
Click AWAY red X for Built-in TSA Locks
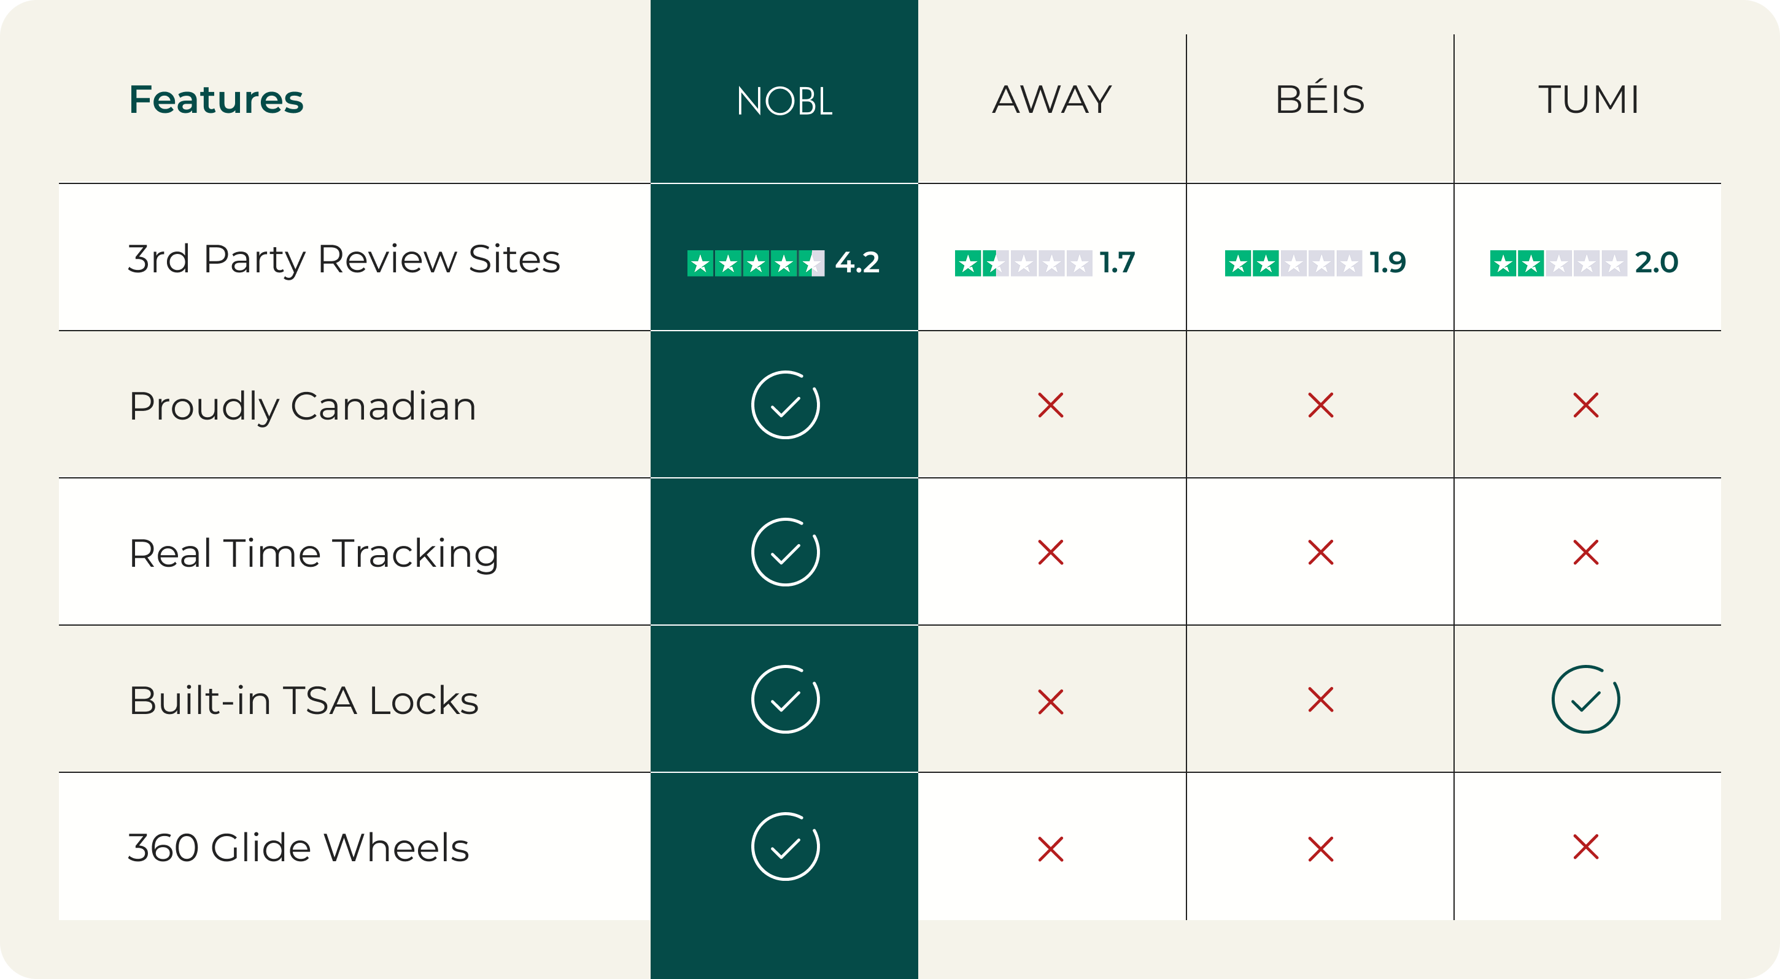(x=1050, y=702)
